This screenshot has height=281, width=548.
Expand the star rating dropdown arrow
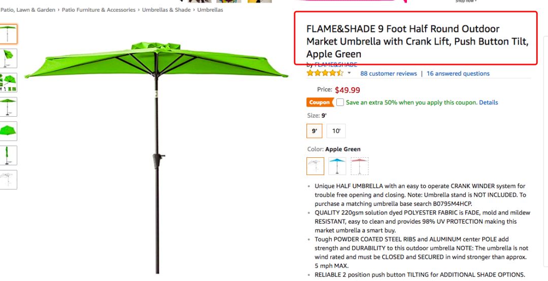pyautogui.click(x=349, y=74)
